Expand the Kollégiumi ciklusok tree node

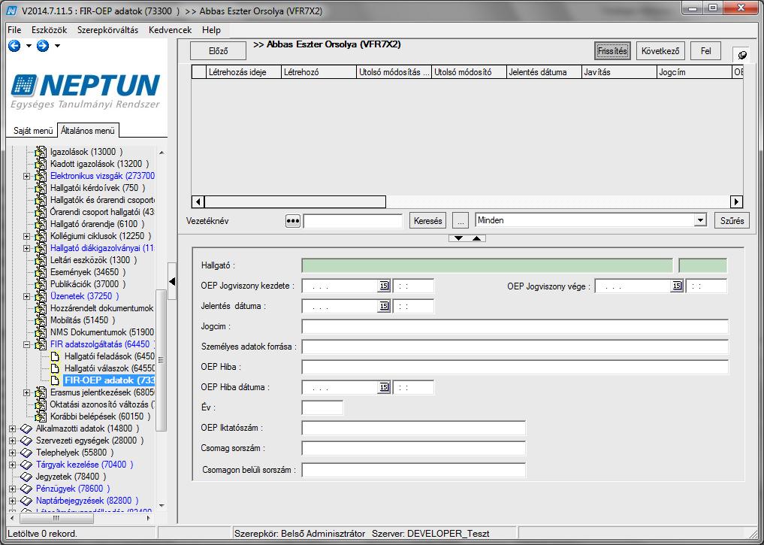pos(27,236)
